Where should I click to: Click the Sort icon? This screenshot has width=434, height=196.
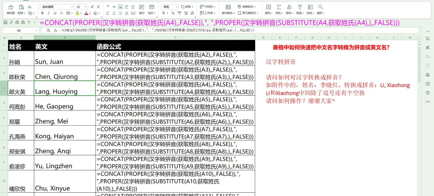click(290, 7)
